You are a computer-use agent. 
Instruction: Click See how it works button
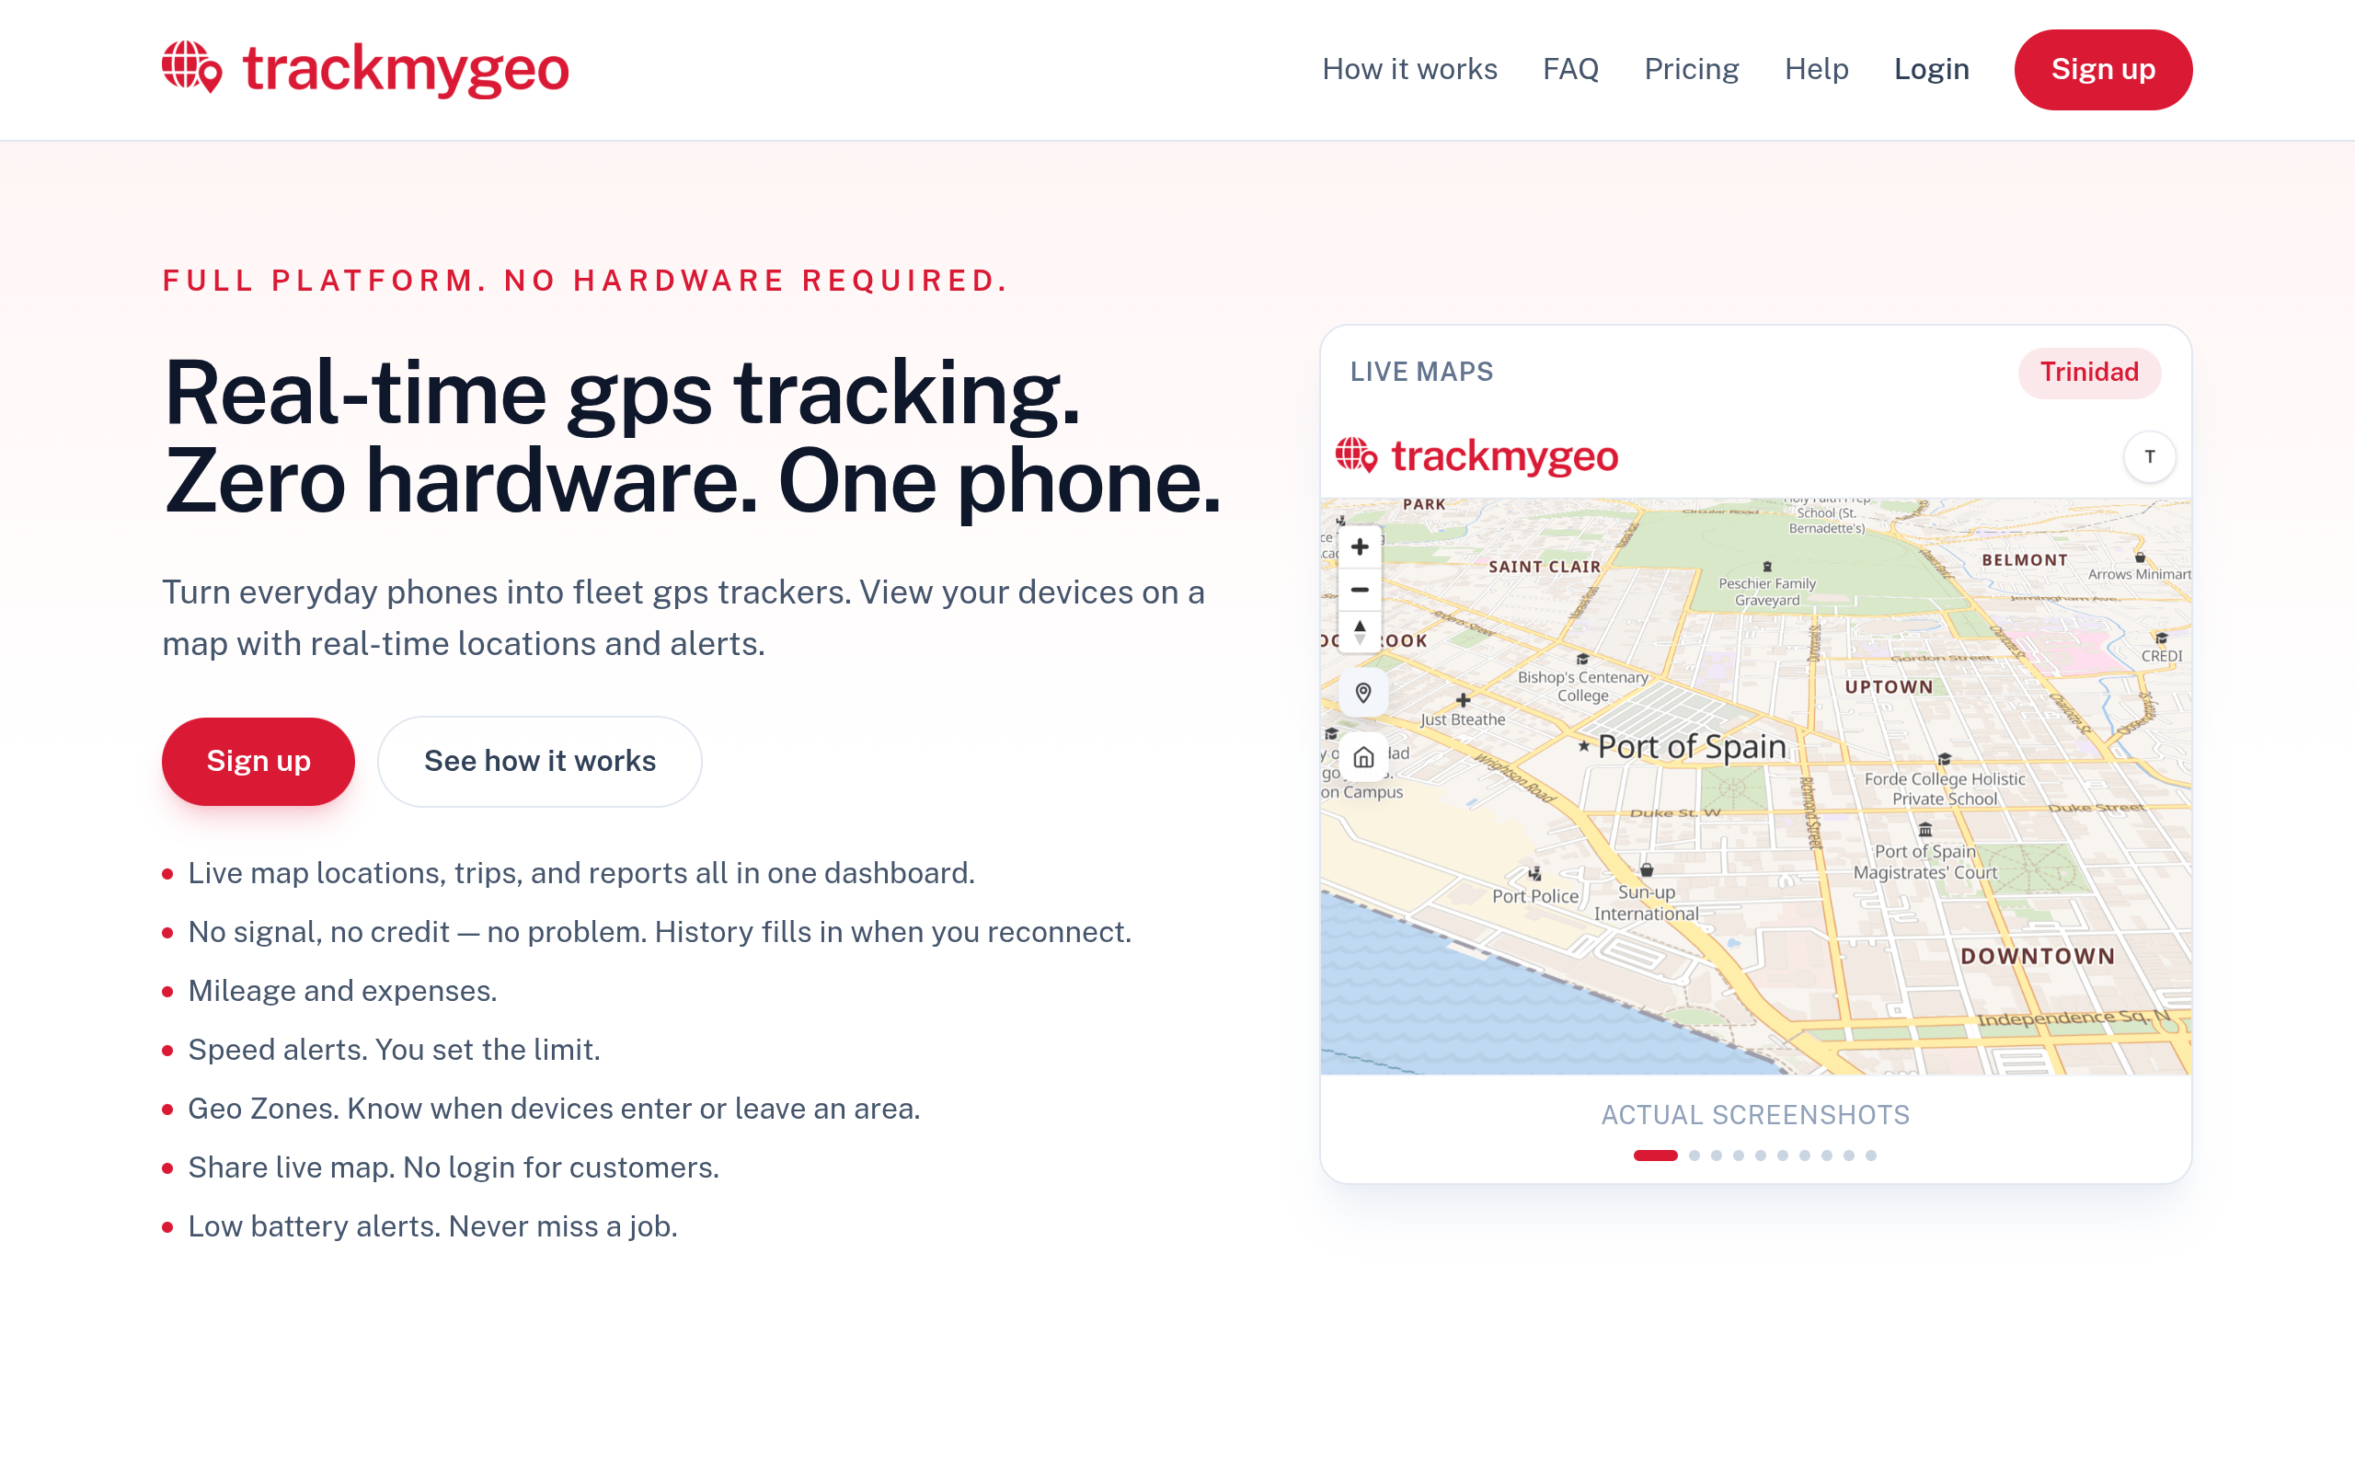pos(540,762)
